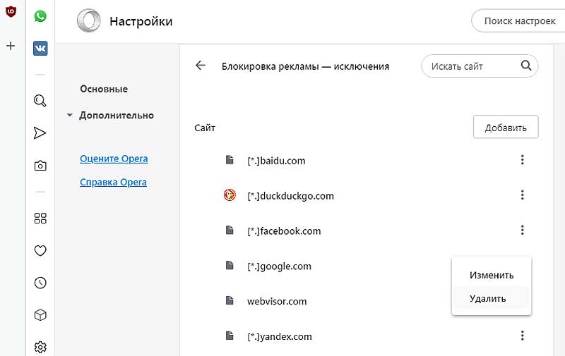Image resolution: width=565 pixels, height=356 pixels.
Task: Open the Основные settings section
Action: (x=104, y=89)
